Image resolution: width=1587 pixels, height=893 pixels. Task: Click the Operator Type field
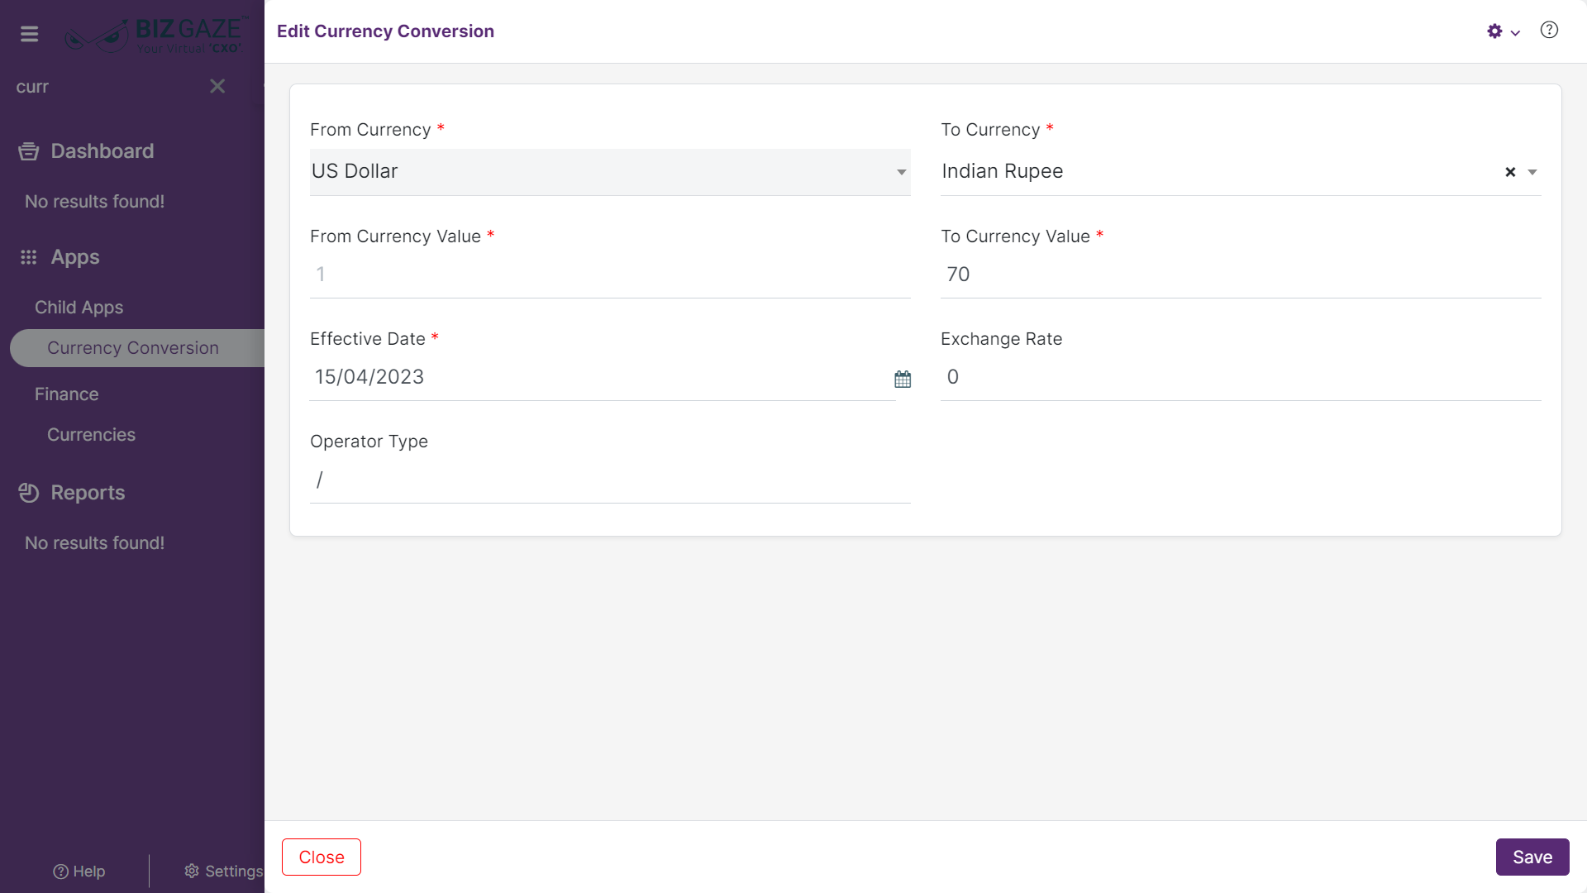tap(610, 480)
